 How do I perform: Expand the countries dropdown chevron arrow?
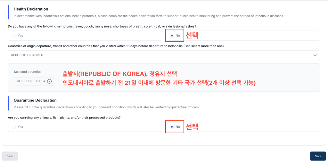pyautogui.click(x=315, y=55)
